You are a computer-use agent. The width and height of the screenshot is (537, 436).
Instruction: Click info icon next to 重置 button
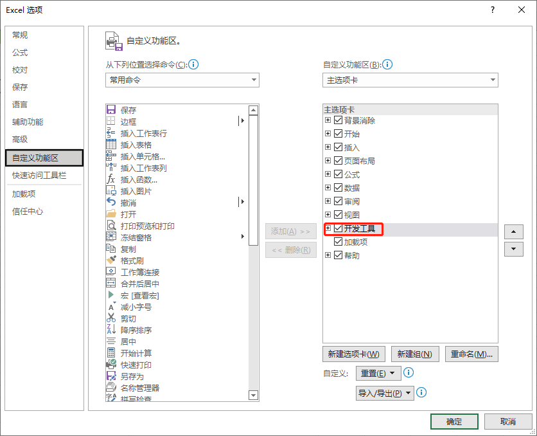click(x=409, y=372)
